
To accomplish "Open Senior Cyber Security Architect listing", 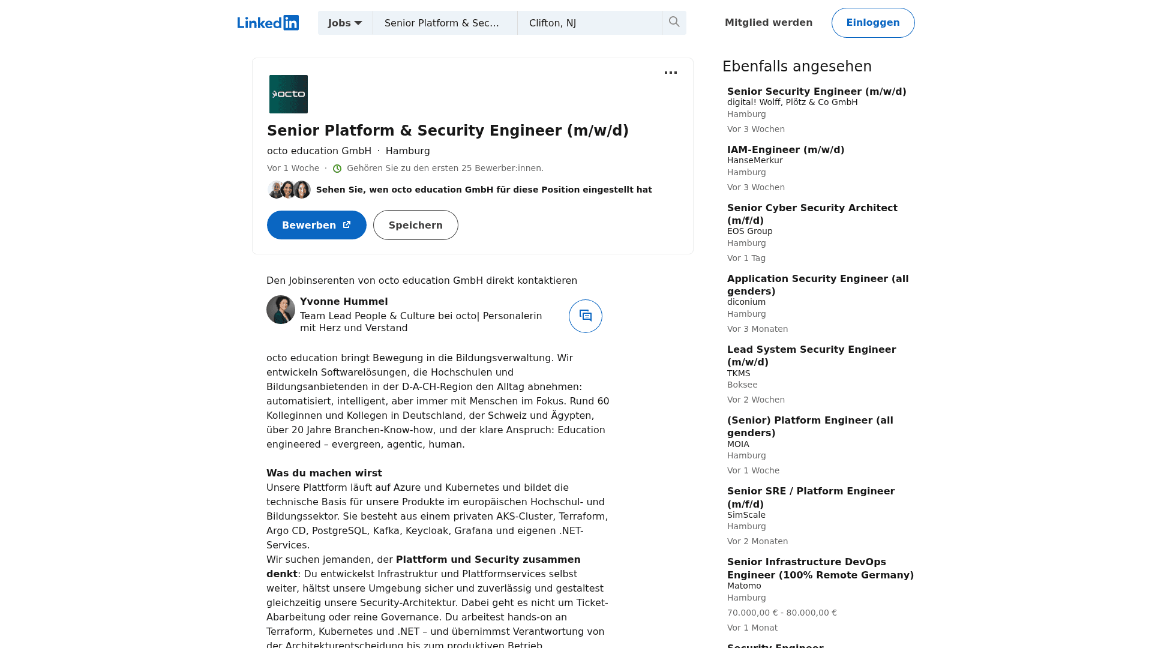I will click(x=812, y=214).
